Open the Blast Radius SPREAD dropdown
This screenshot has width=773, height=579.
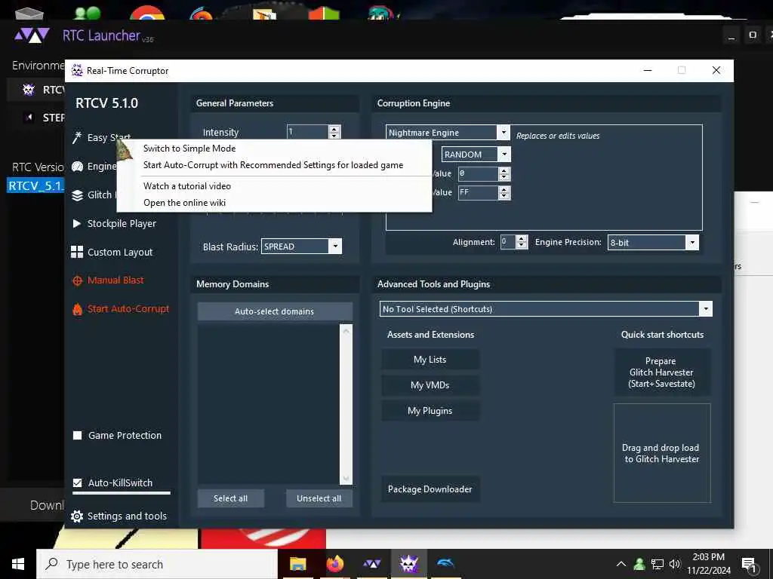click(x=334, y=247)
